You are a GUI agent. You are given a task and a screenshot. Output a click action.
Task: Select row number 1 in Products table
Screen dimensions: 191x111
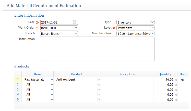coord(18,79)
